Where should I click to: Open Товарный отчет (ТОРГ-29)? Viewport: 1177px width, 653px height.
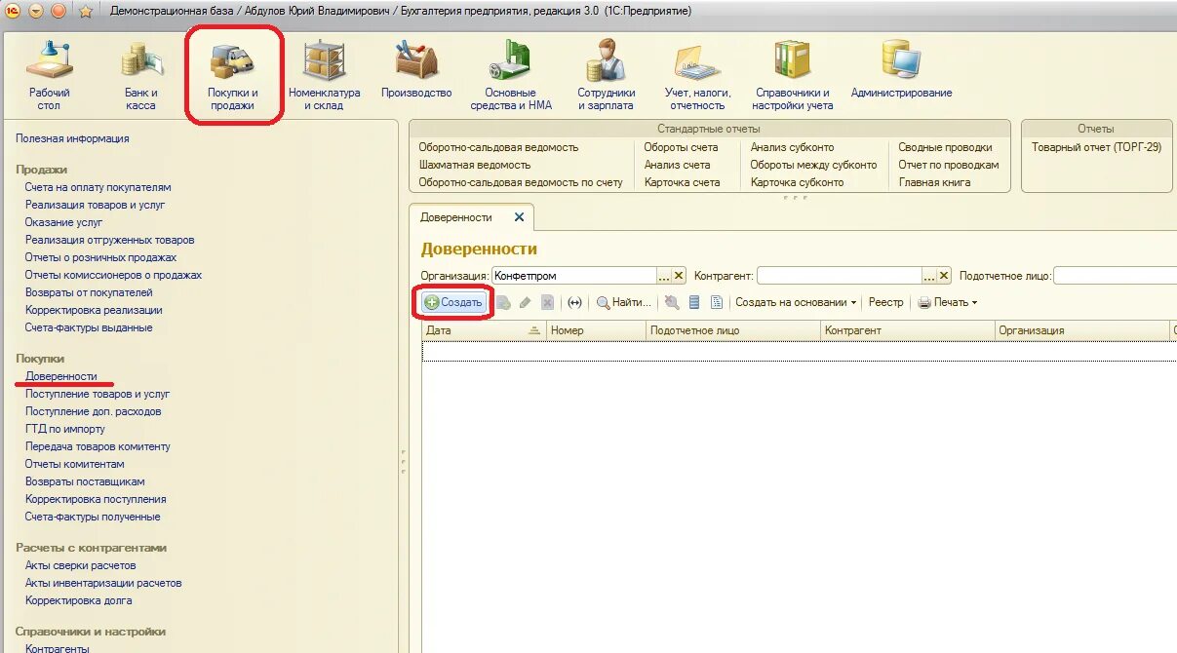click(1096, 147)
